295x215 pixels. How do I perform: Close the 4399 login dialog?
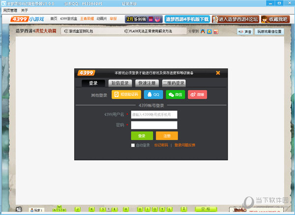[218, 73]
